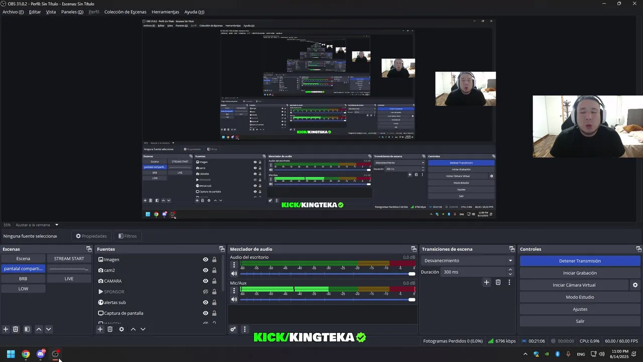The width and height of the screenshot is (643, 362).
Task: Add a new source in Fuentes
Action: (100, 329)
